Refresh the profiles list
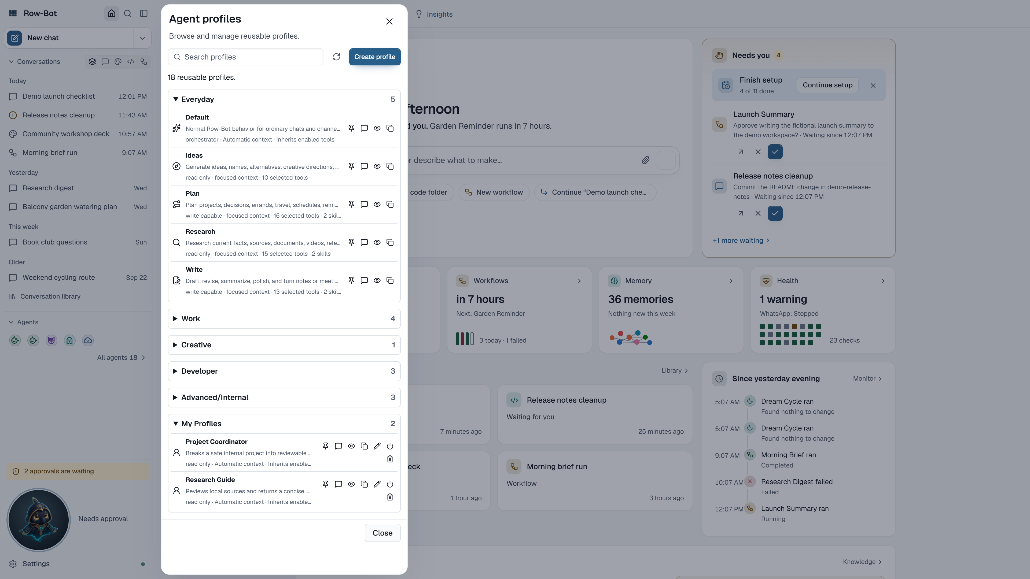This screenshot has height=579, width=1030. click(x=336, y=57)
